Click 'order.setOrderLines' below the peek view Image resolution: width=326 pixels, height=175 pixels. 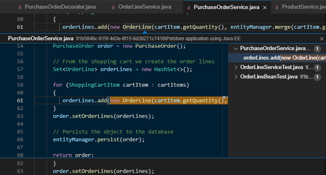point(83,171)
